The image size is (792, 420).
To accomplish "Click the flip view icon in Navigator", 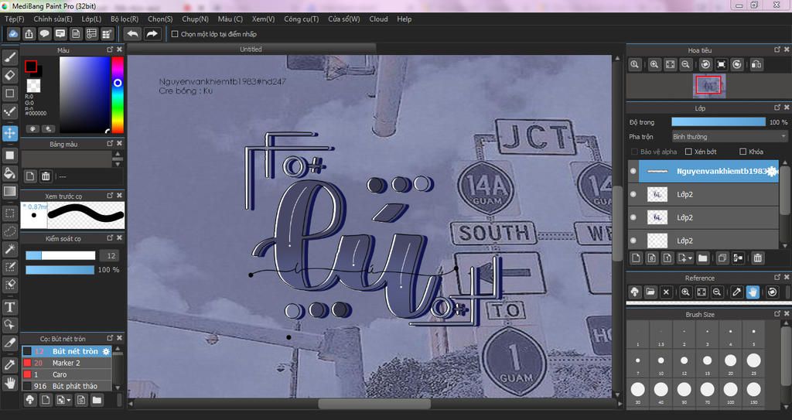I will click(756, 65).
